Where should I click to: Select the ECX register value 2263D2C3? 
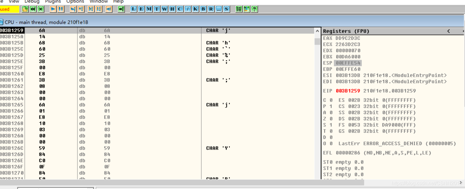(348, 44)
